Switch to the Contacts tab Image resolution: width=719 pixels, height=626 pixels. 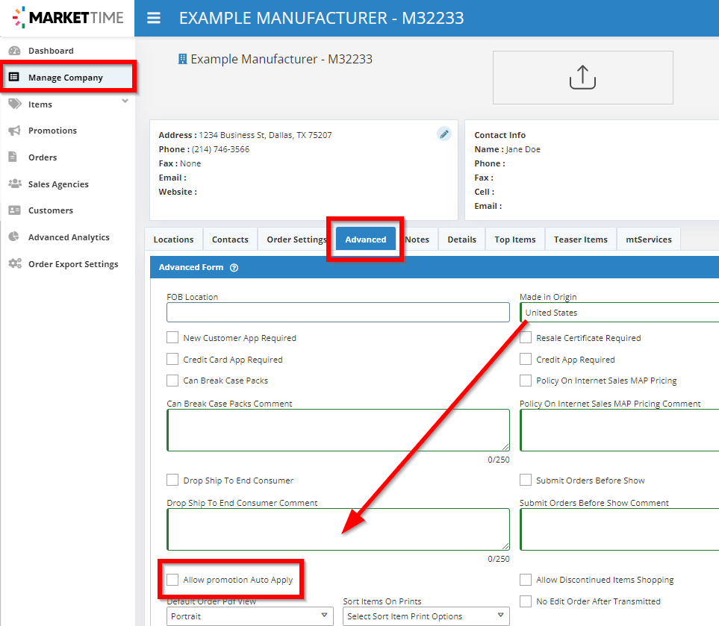click(x=230, y=240)
